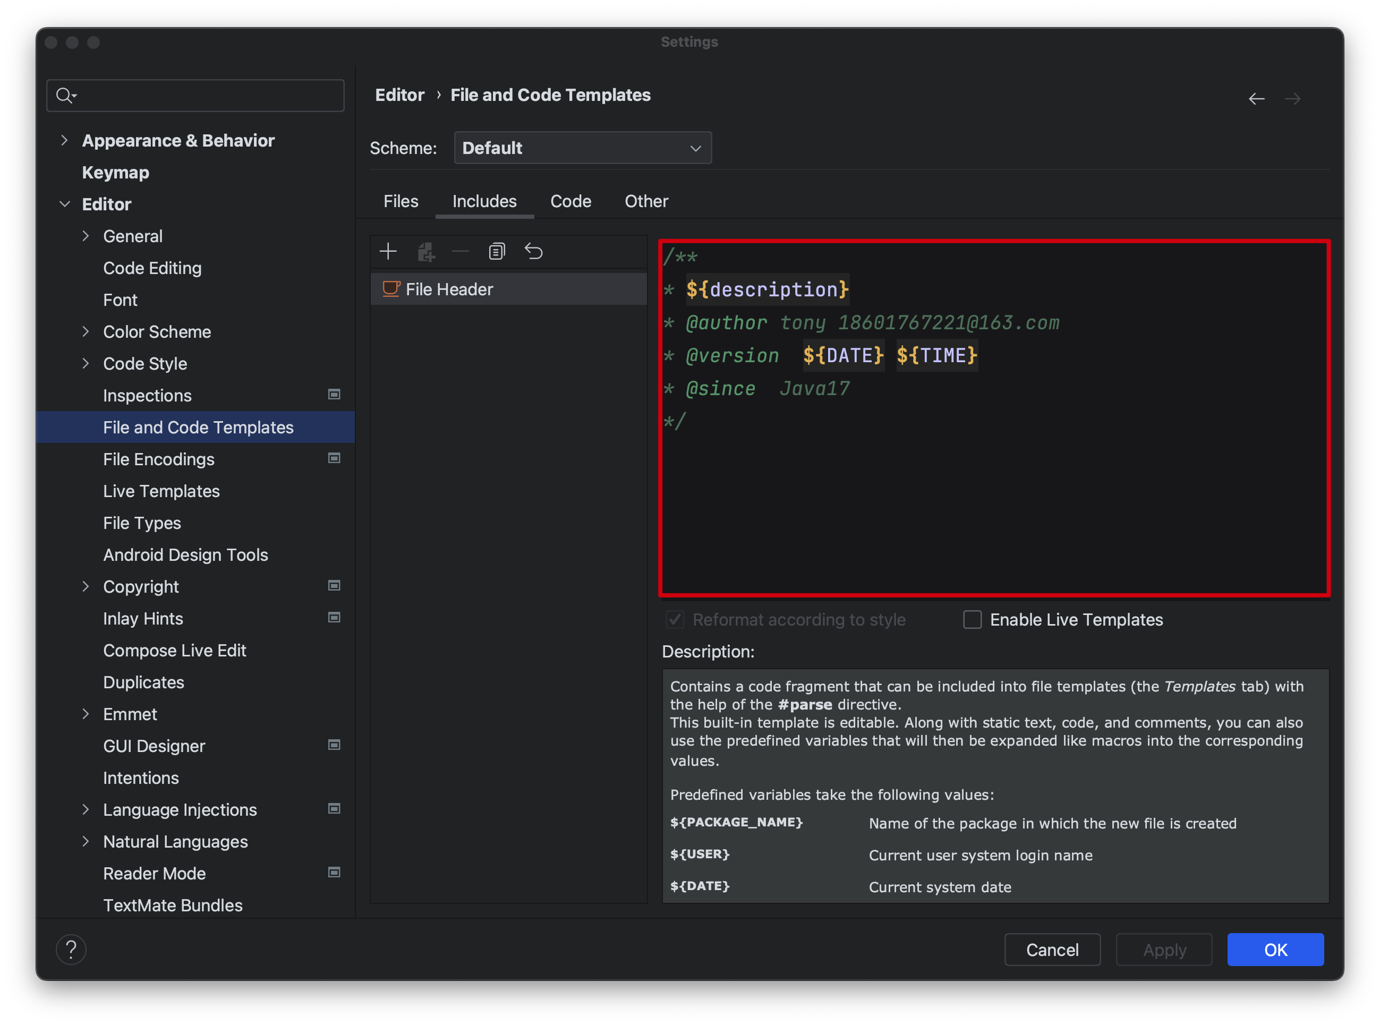Expand the General node
Image resolution: width=1380 pixels, height=1025 pixels.
pyautogui.click(x=86, y=236)
